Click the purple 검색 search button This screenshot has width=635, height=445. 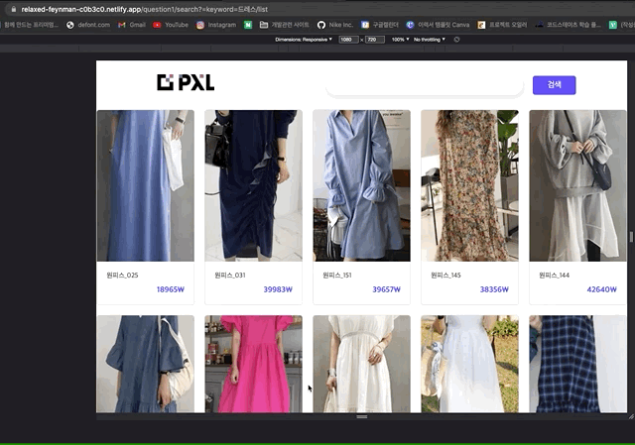554,85
